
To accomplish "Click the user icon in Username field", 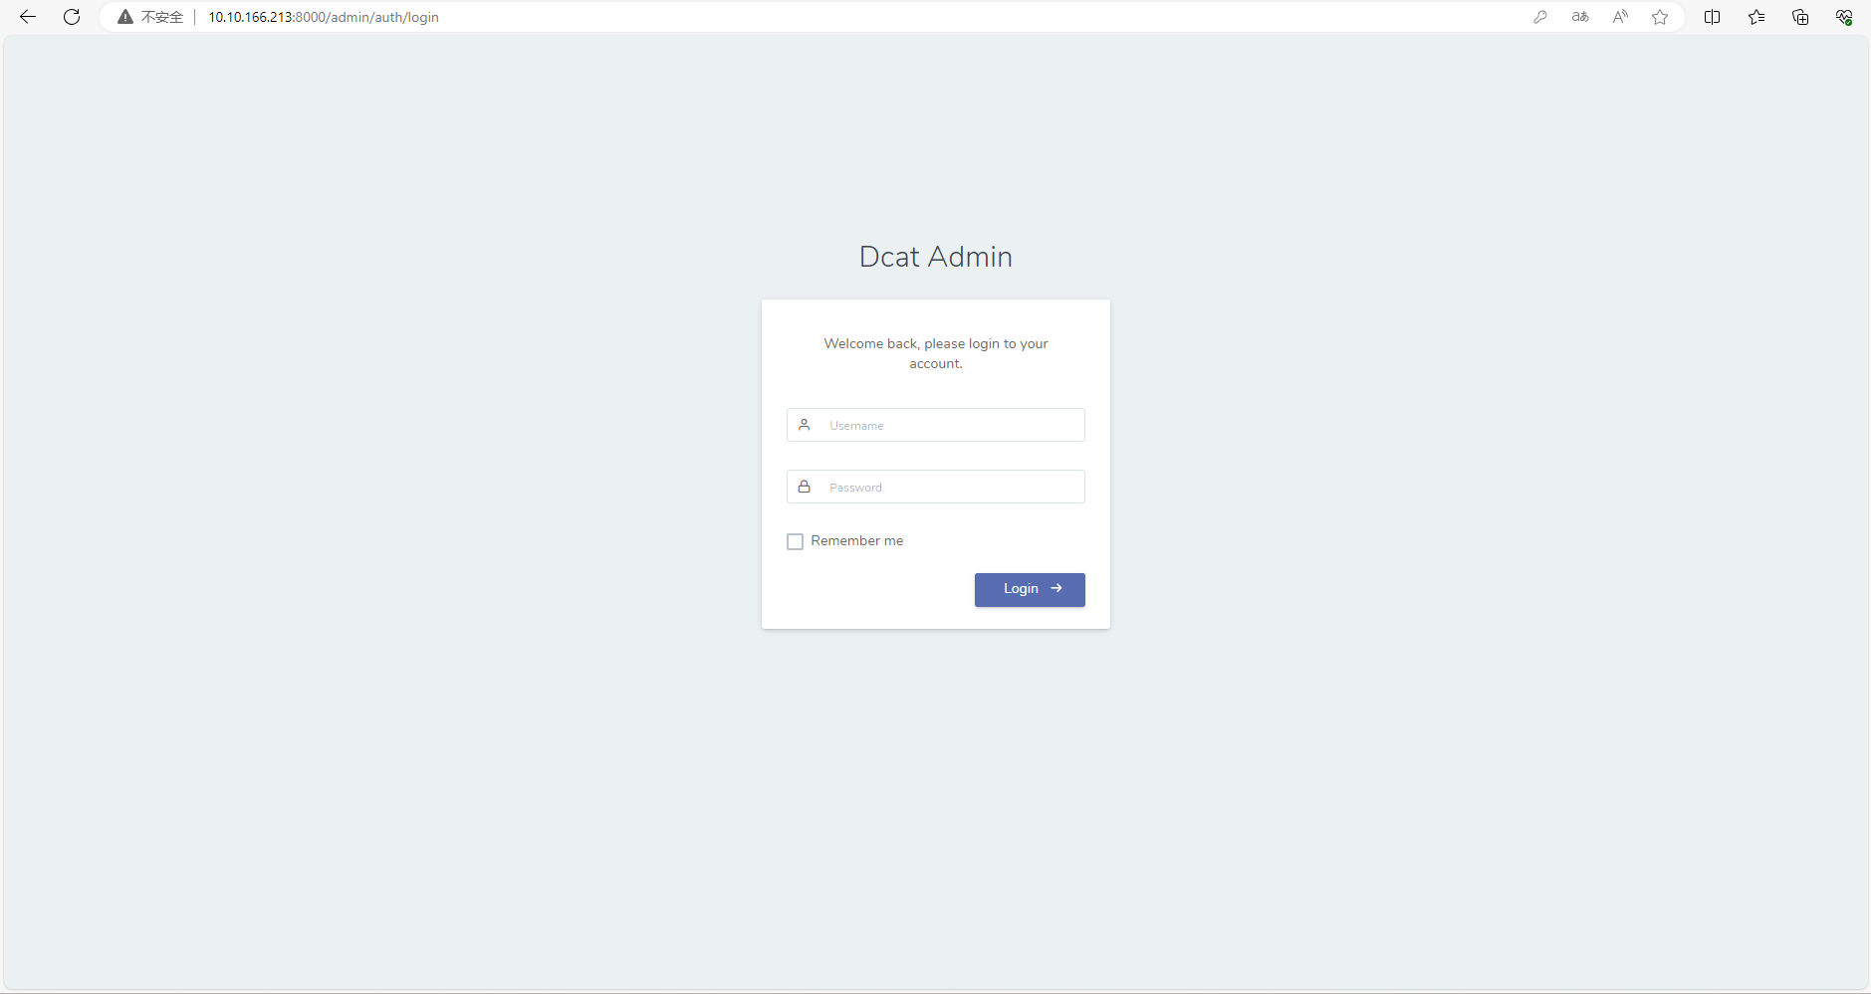I will 805,425.
